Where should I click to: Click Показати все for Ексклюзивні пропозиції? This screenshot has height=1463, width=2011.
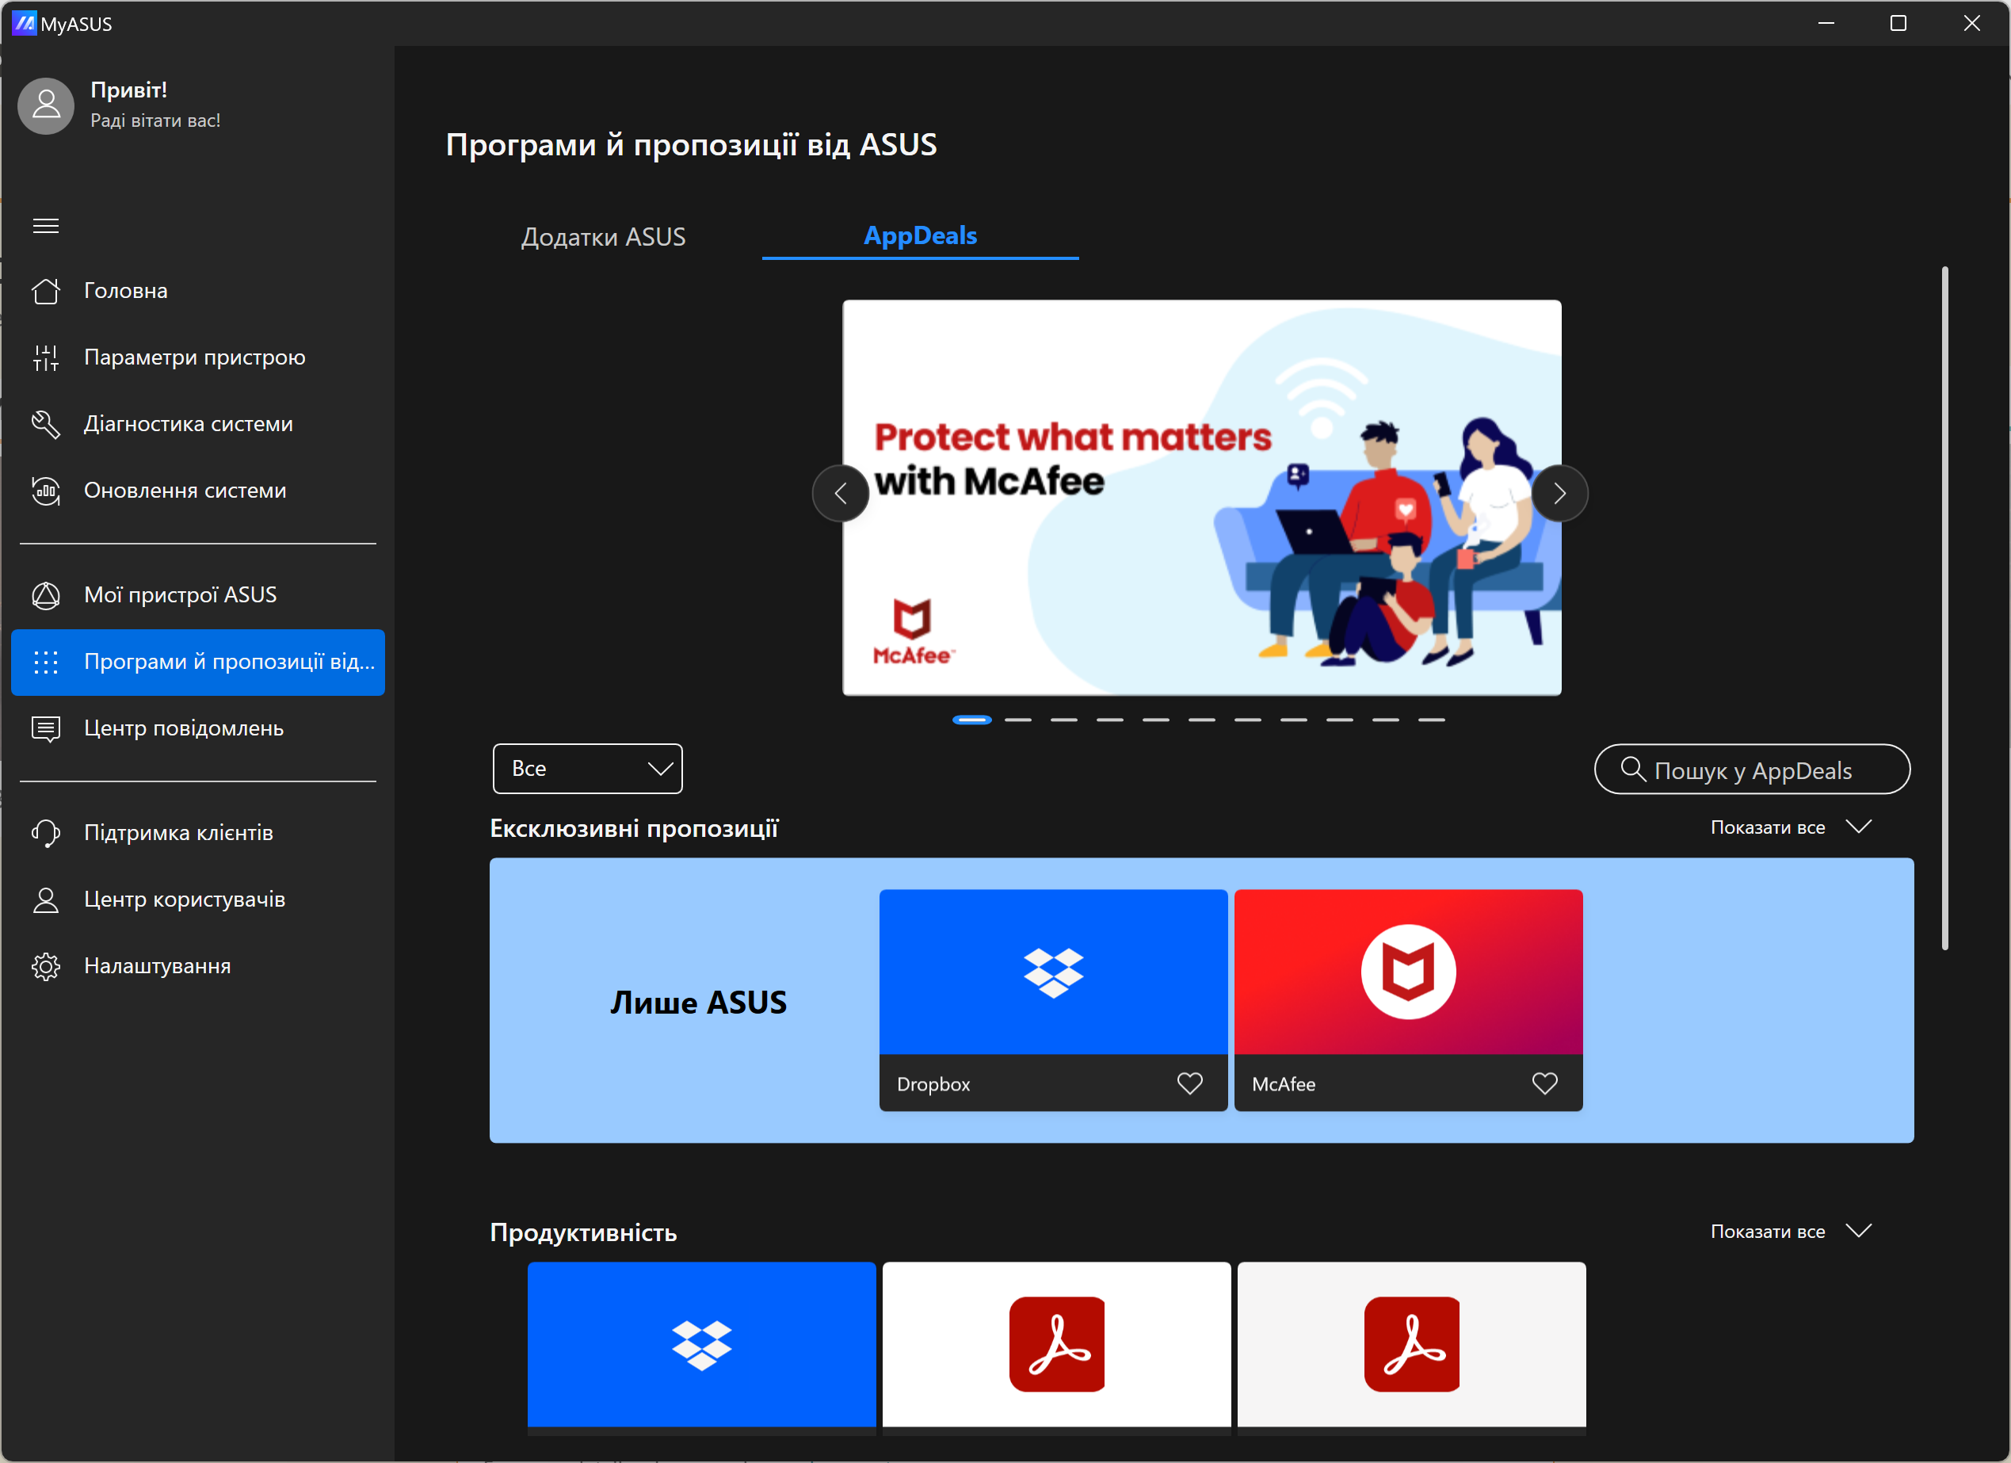point(1767,827)
